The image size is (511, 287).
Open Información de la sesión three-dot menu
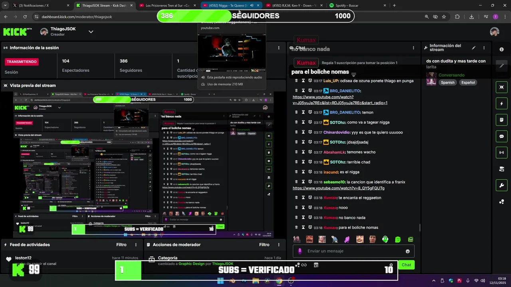(x=279, y=48)
